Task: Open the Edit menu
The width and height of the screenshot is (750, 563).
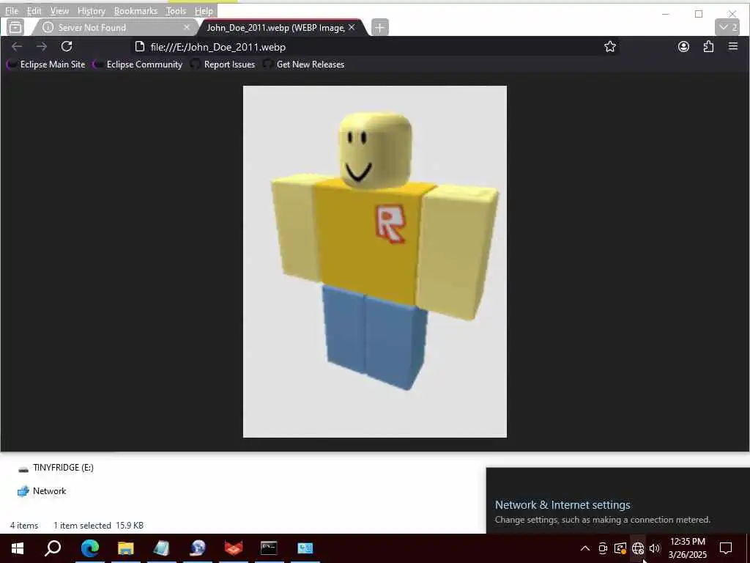Action: click(x=34, y=10)
